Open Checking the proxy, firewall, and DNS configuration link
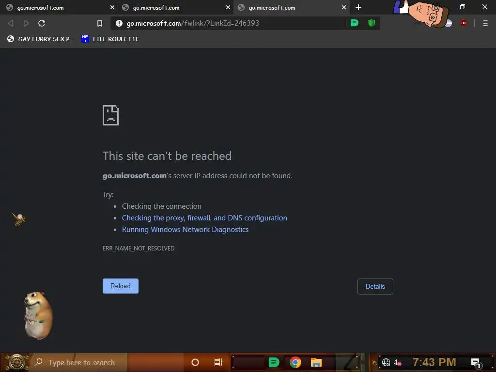Viewport: 496px width, 372px height. pos(204,218)
